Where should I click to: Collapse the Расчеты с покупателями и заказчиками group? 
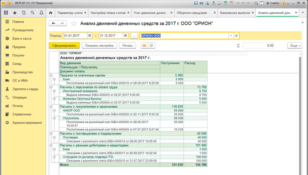pyautogui.click(x=51, y=106)
